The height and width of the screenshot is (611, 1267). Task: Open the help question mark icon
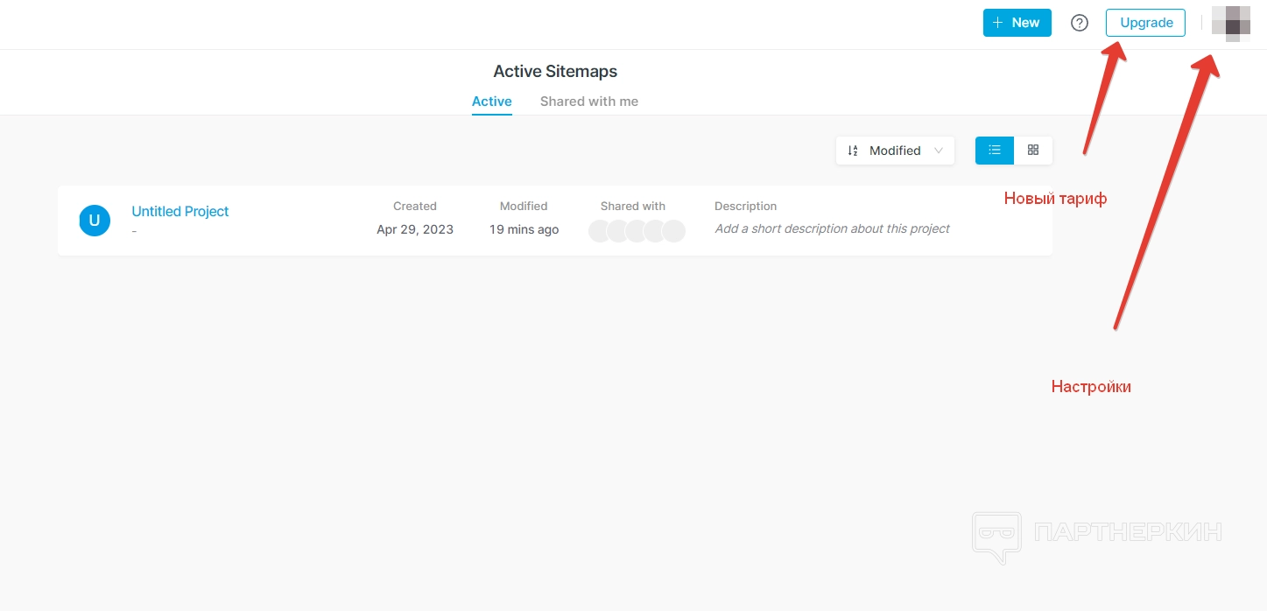[1080, 23]
